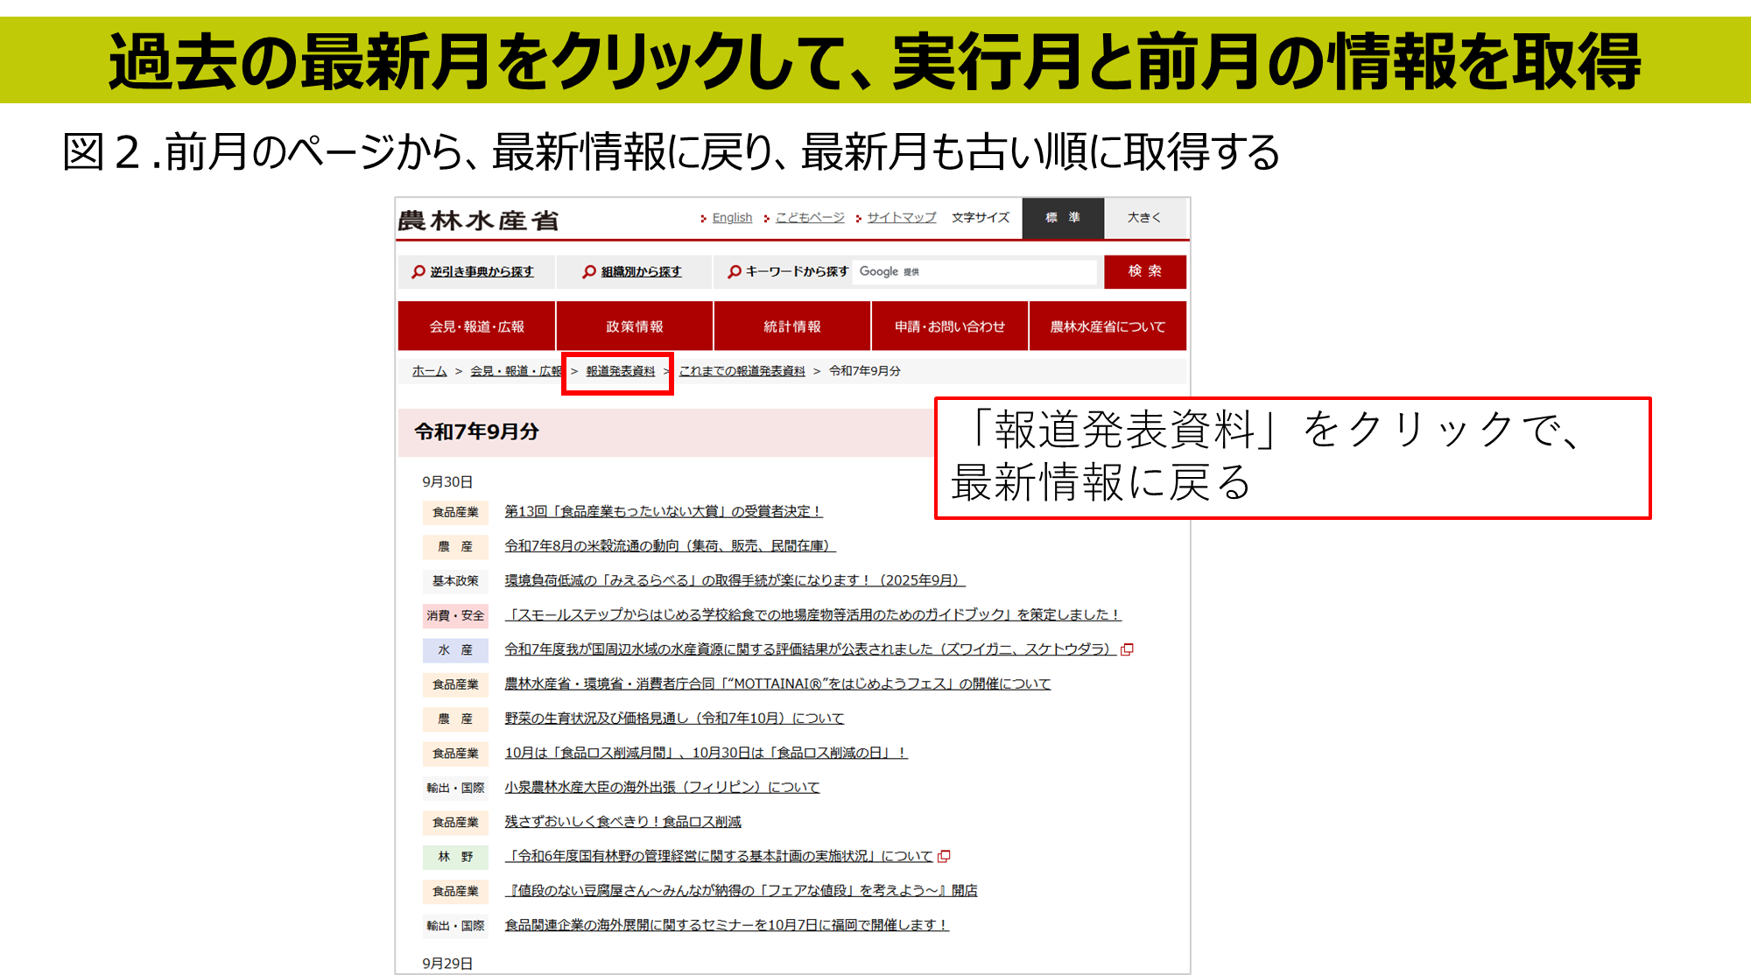This screenshot has width=1751, height=975.
Task: Open 第13回食品産業もったいない大賞 article link
Action: pyautogui.click(x=663, y=511)
